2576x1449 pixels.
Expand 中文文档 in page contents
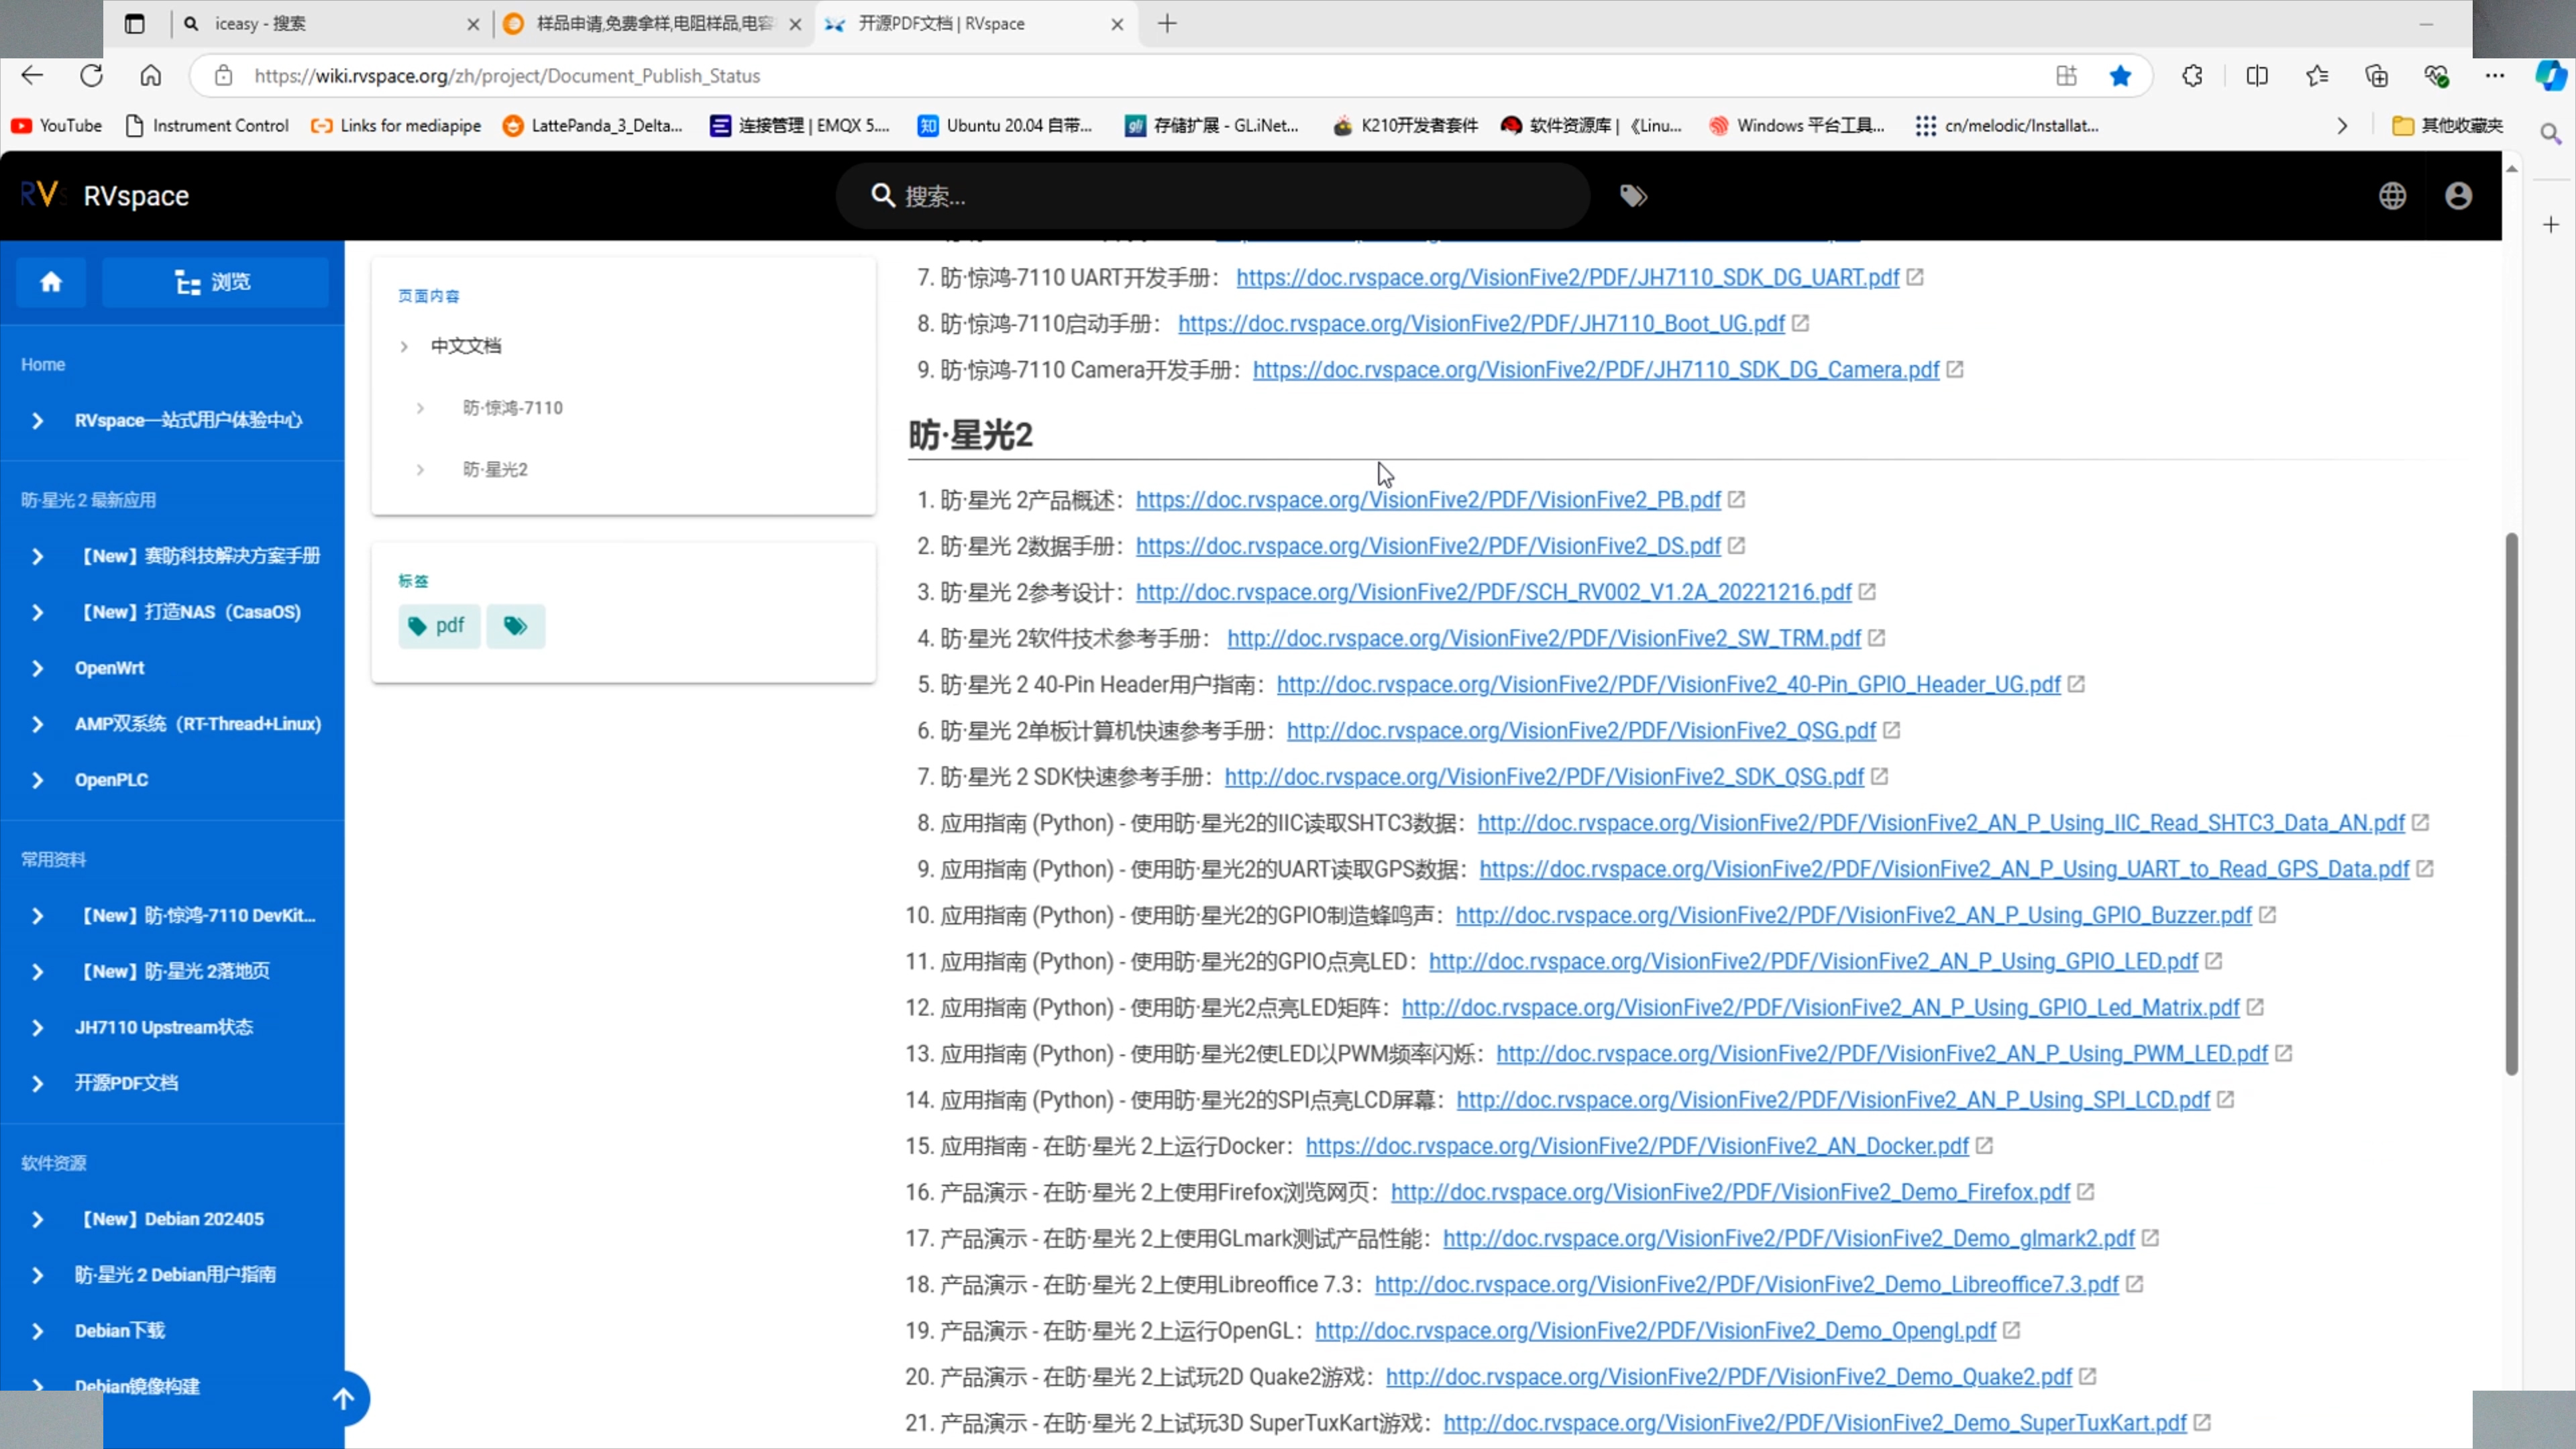click(x=404, y=346)
